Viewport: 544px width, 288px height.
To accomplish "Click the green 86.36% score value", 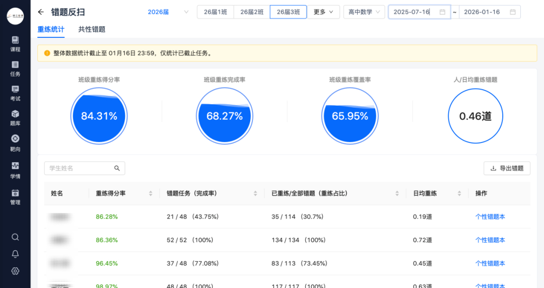I will click(107, 240).
